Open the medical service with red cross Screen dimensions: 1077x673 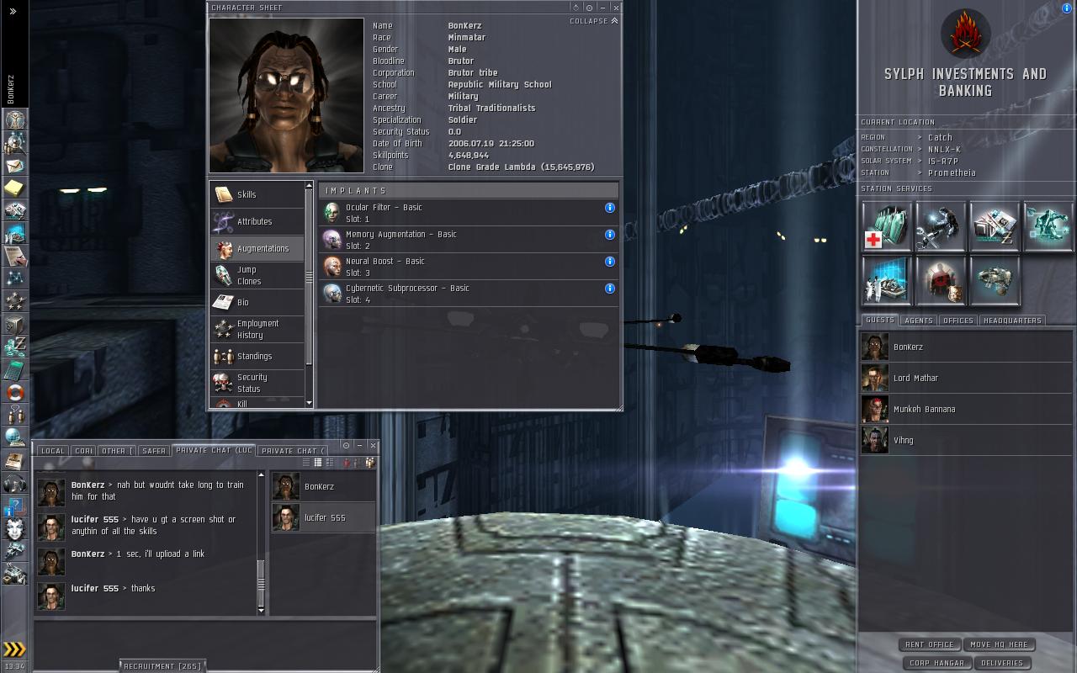(887, 225)
